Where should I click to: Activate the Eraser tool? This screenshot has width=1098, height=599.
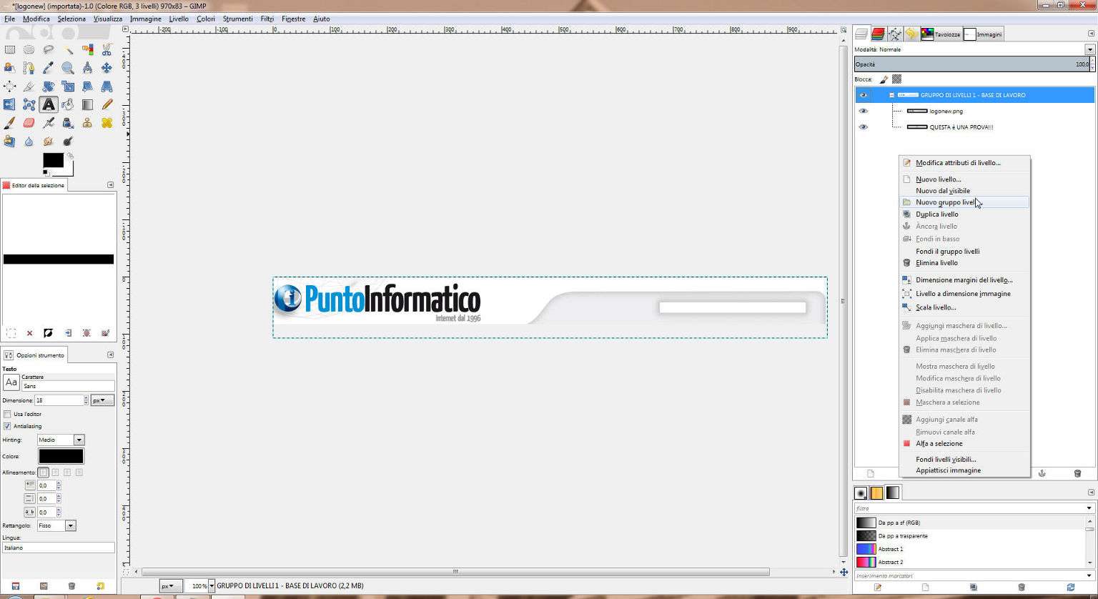29,123
